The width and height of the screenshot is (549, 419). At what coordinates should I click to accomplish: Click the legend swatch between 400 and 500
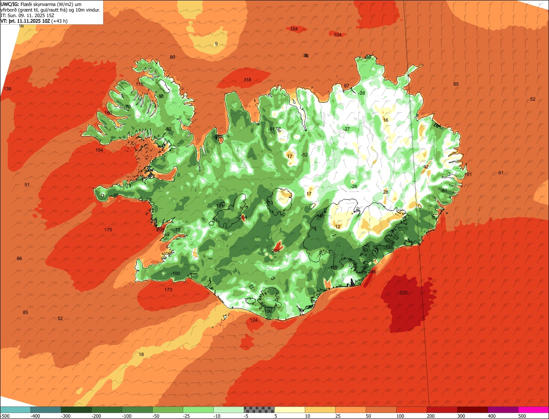click(x=503, y=410)
